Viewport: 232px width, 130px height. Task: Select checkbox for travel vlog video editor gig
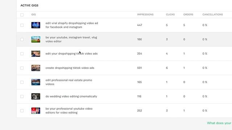[x=22, y=39]
